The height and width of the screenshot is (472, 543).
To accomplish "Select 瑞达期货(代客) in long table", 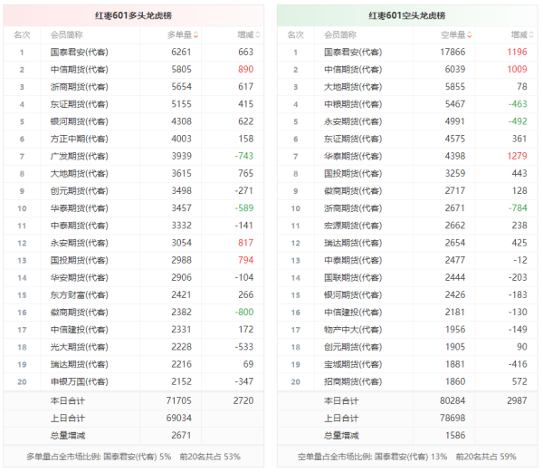I will click(x=80, y=364).
